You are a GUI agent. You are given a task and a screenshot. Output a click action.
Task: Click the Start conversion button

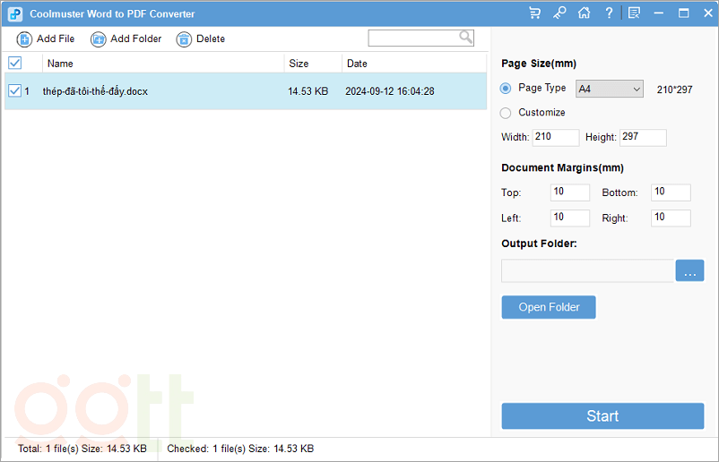click(602, 416)
